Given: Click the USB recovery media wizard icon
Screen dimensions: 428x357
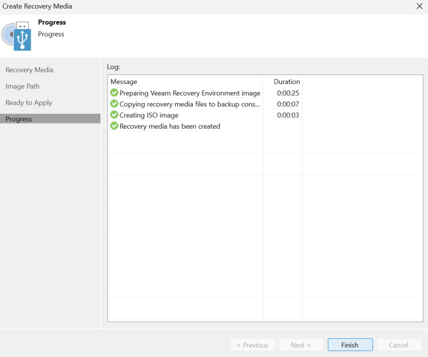Looking at the screenshot, I should click(x=17, y=35).
